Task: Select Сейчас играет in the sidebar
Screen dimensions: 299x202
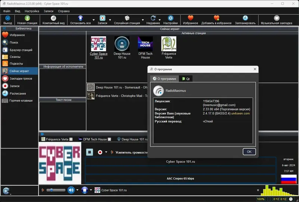Action: coord(19,71)
